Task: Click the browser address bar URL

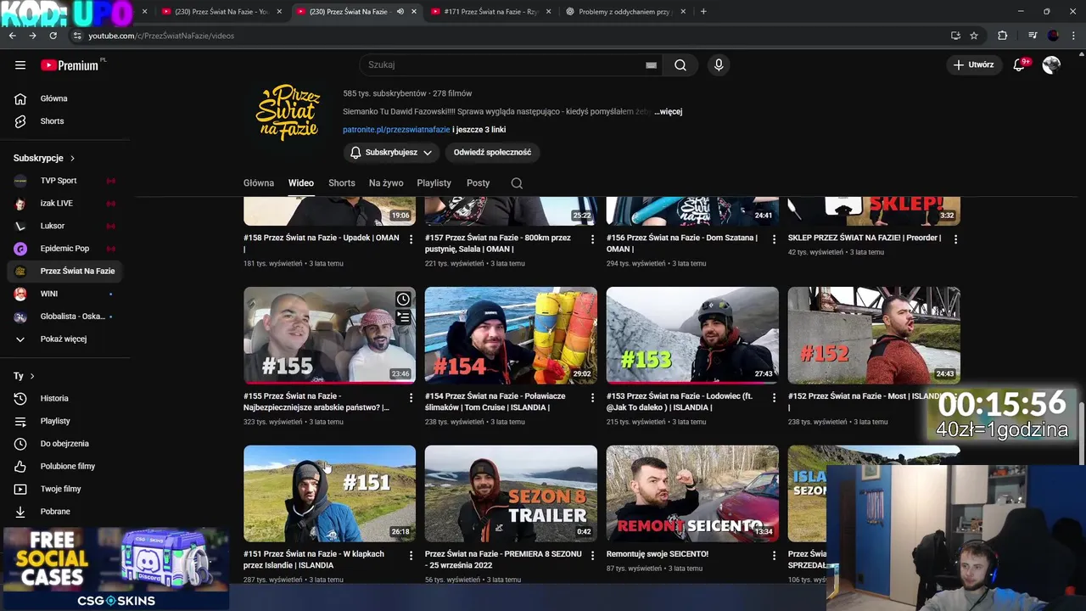Action: pos(161,36)
